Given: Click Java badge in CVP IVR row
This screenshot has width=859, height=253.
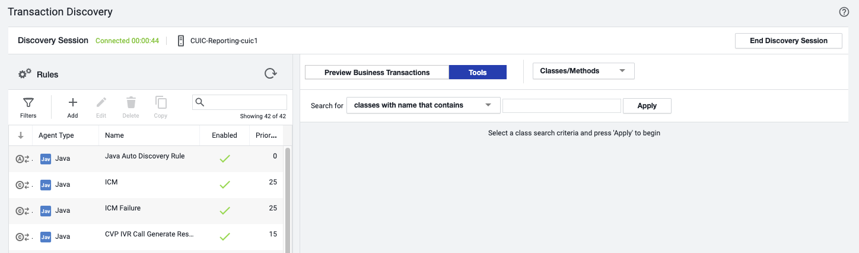Looking at the screenshot, I should coord(46,236).
